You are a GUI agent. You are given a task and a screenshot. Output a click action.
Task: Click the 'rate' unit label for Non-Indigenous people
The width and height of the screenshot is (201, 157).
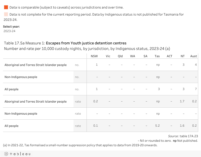[x=78, y=114]
